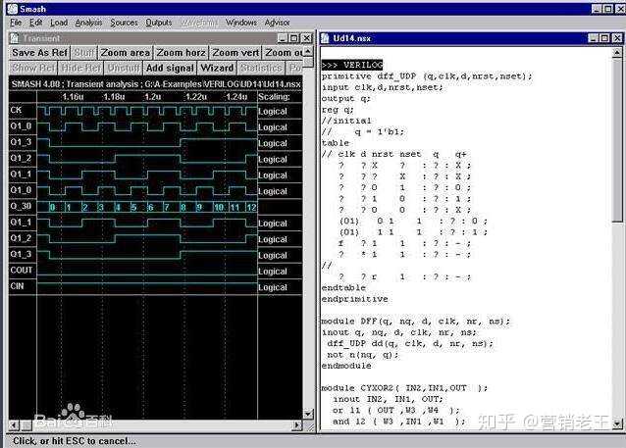Click the Logical scaling cell for Q_30
626x448 pixels.
pyautogui.click(x=273, y=207)
